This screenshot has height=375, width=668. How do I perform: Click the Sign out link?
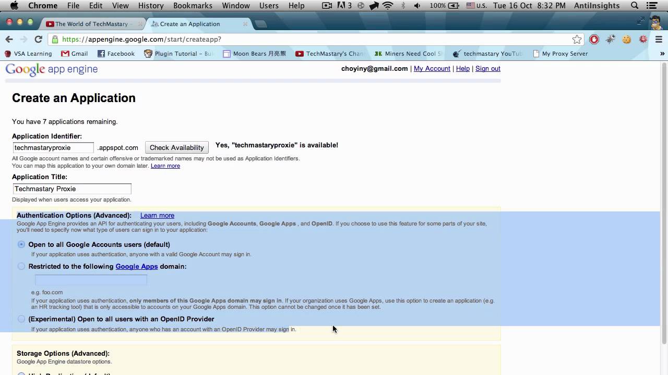click(x=487, y=69)
